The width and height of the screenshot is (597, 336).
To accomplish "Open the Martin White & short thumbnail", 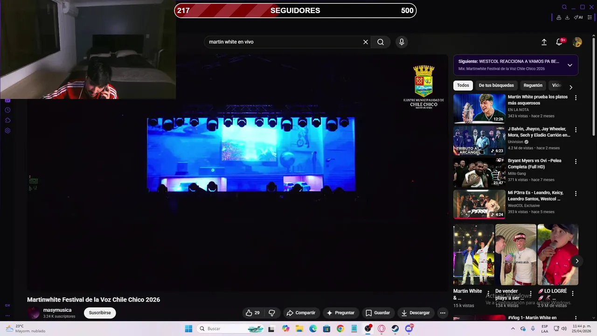I will point(473,254).
